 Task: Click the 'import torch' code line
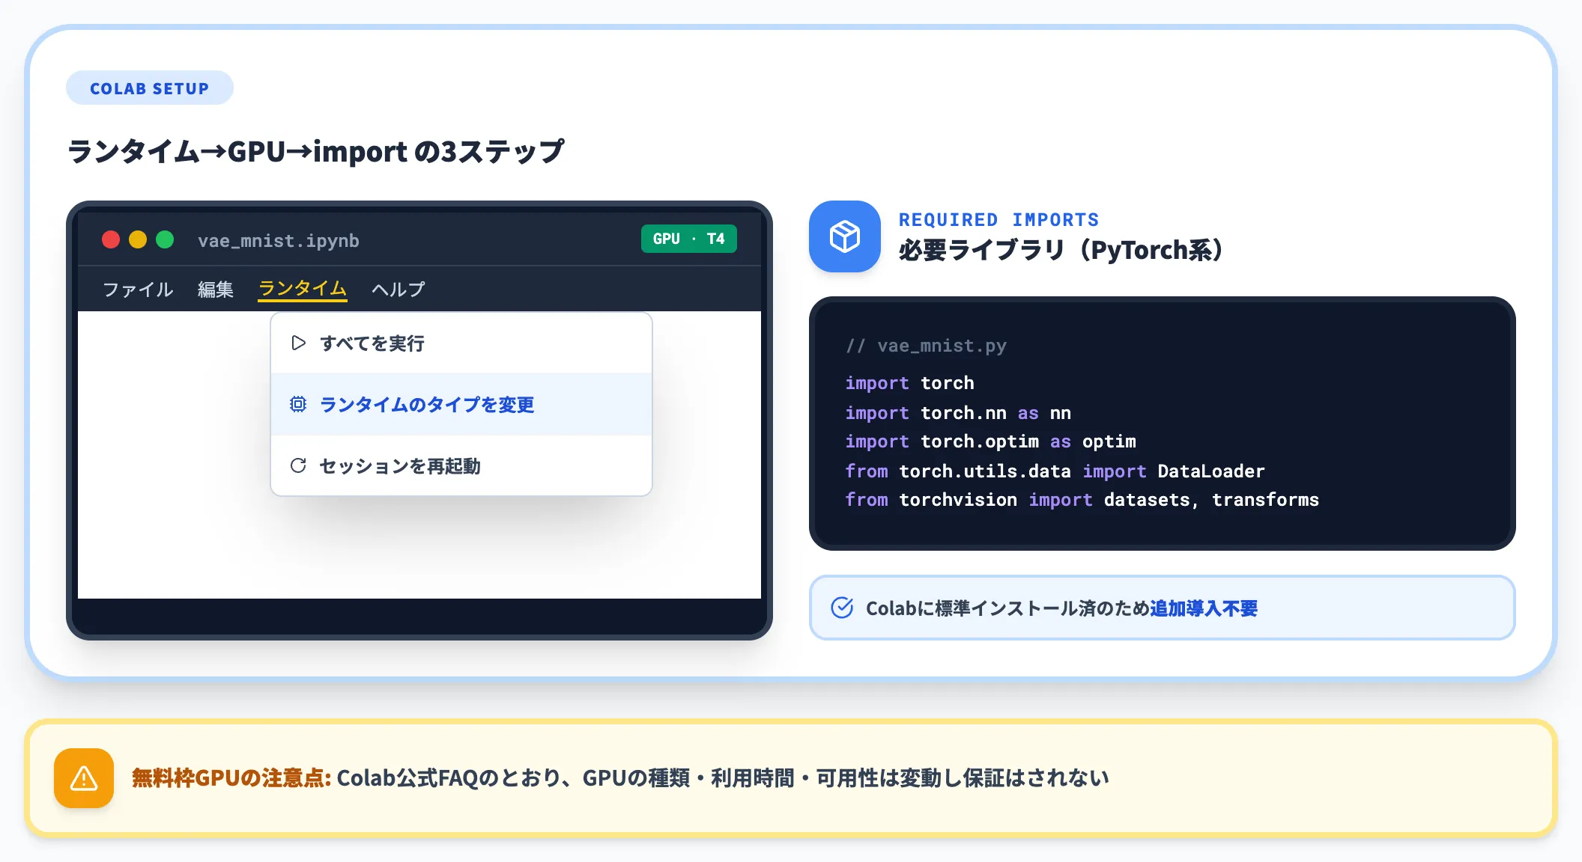coord(909,383)
